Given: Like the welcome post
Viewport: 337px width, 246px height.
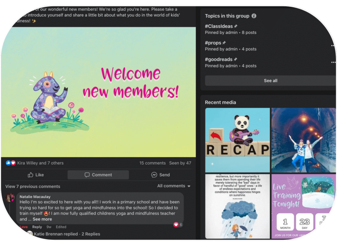Looking at the screenshot, I should click(36, 175).
